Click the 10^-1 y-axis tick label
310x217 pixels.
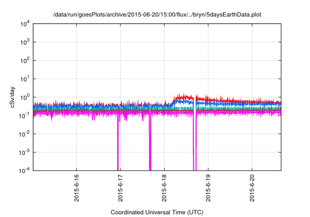[x=24, y=115]
